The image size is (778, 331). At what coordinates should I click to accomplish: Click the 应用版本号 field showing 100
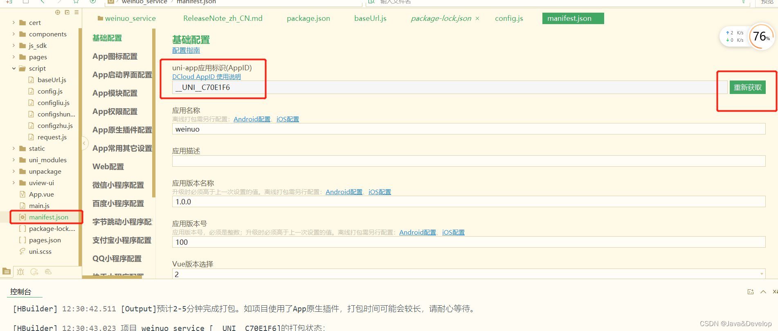coord(469,242)
